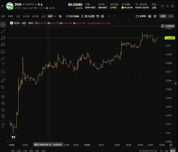This screenshot has width=178, height=152.
Task: Click the price alert bell icon
Action: (163, 6)
